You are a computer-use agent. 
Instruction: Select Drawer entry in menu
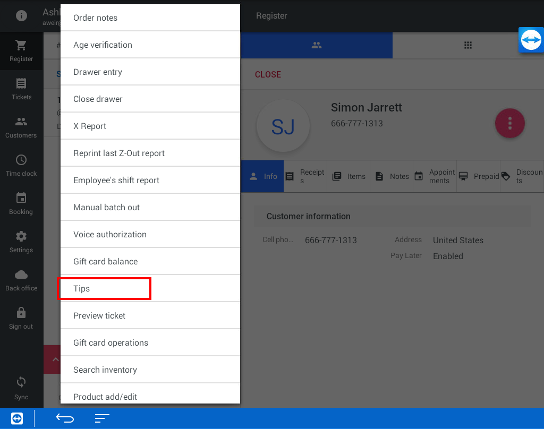tap(150, 72)
